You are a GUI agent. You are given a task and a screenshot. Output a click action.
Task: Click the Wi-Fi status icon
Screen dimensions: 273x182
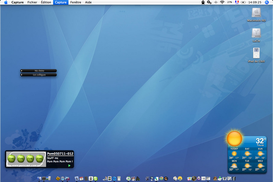(x=222, y=2)
